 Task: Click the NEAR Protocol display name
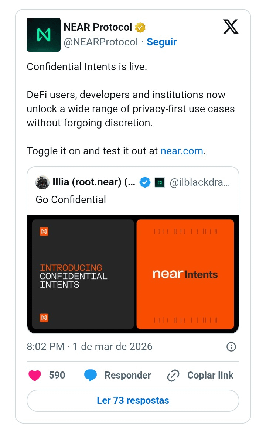tap(98, 27)
